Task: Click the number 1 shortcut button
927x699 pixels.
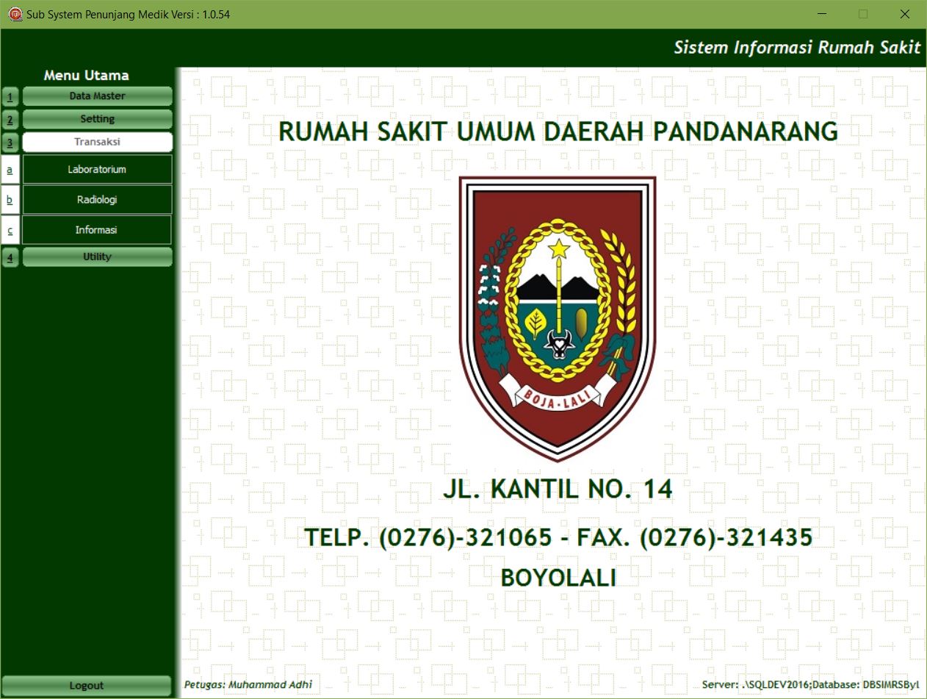Action: point(10,96)
